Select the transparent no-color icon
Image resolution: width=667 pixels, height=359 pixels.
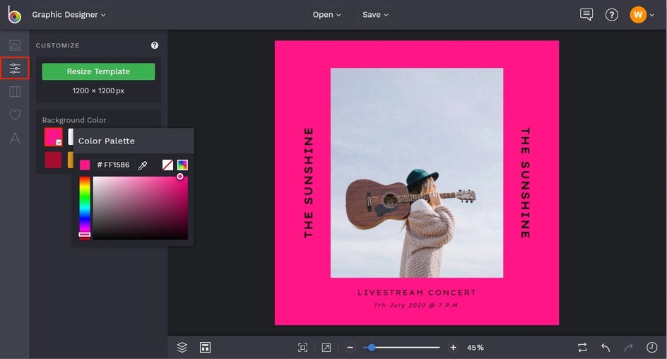pos(167,165)
